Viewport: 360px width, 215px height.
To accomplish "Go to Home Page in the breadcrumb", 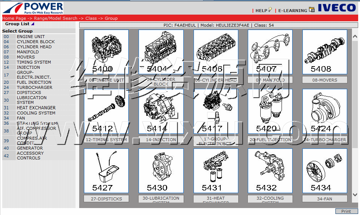I will coord(14,18).
